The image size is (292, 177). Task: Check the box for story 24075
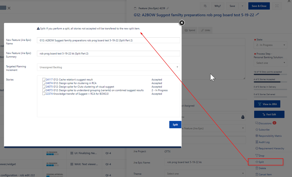point(44,87)
